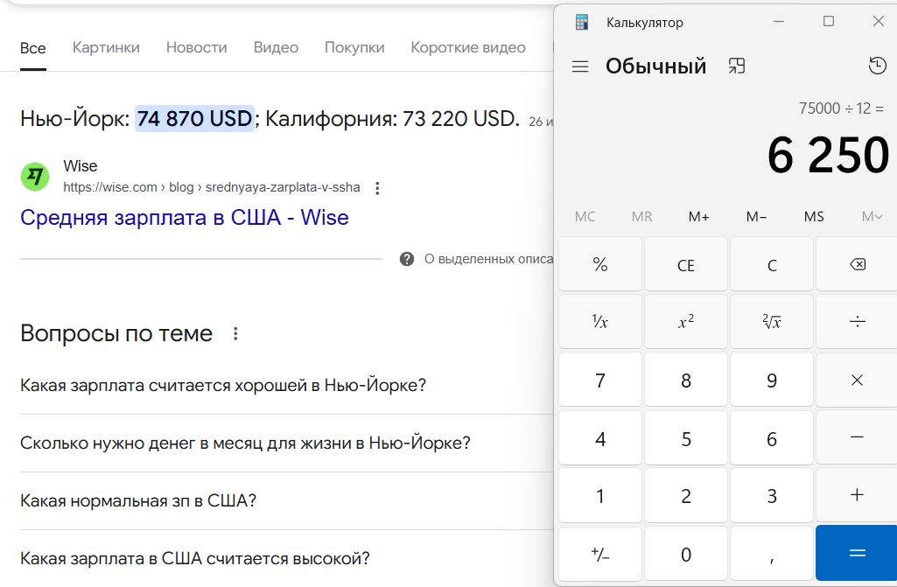The height and width of the screenshot is (587, 897).
Task: Click the highlighted 74 870 USD text
Action: click(x=194, y=118)
